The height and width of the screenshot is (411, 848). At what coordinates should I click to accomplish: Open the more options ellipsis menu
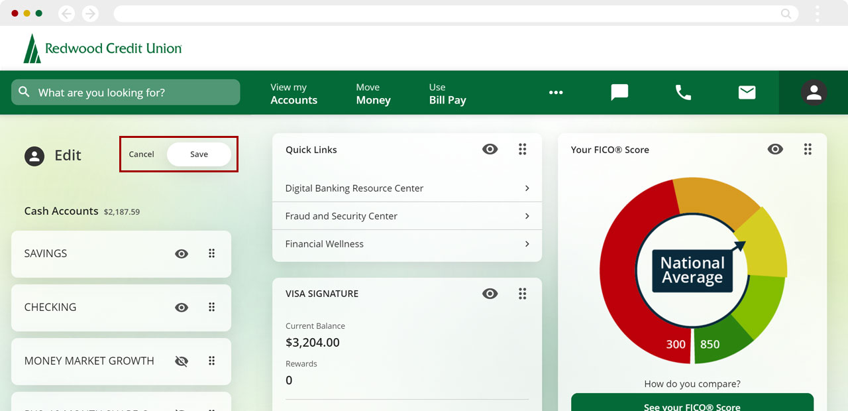(556, 93)
